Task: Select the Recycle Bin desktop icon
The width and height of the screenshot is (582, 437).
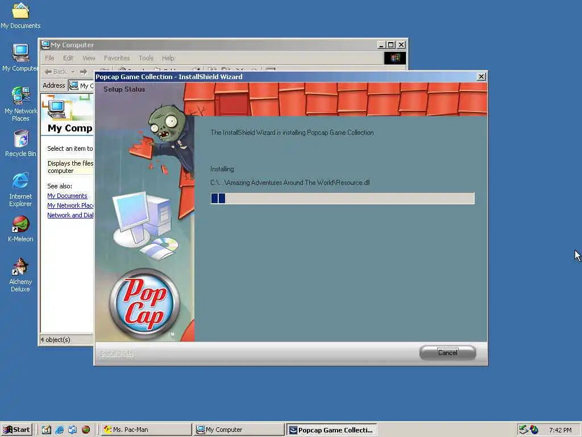Action: point(20,143)
